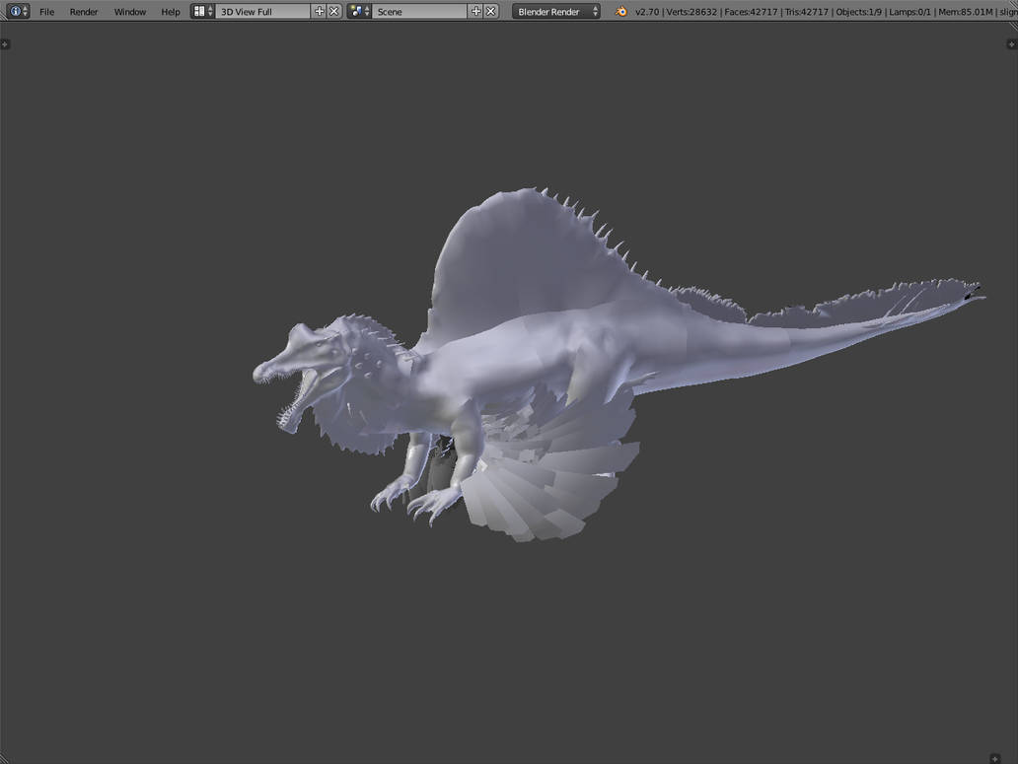The width and height of the screenshot is (1018, 764).
Task: Click the screen layout browse icon
Action: 202,11
